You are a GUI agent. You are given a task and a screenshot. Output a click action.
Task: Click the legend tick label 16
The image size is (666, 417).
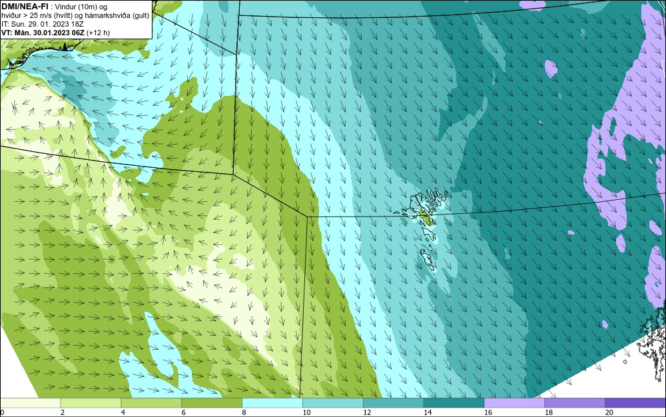pyautogui.click(x=488, y=412)
